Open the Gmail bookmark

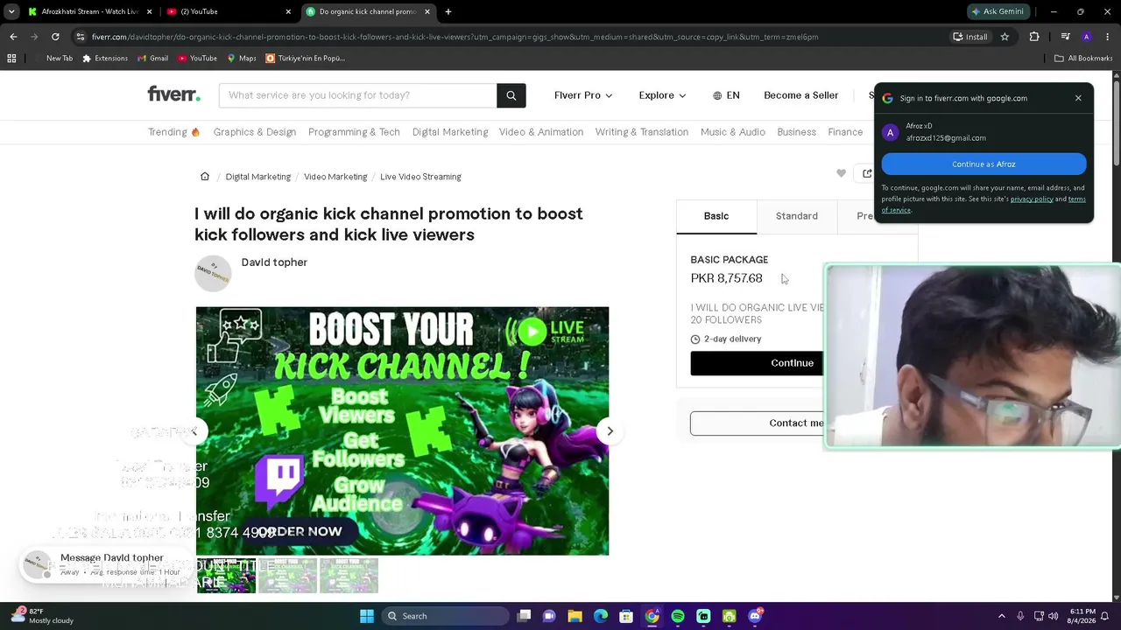(153, 59)
